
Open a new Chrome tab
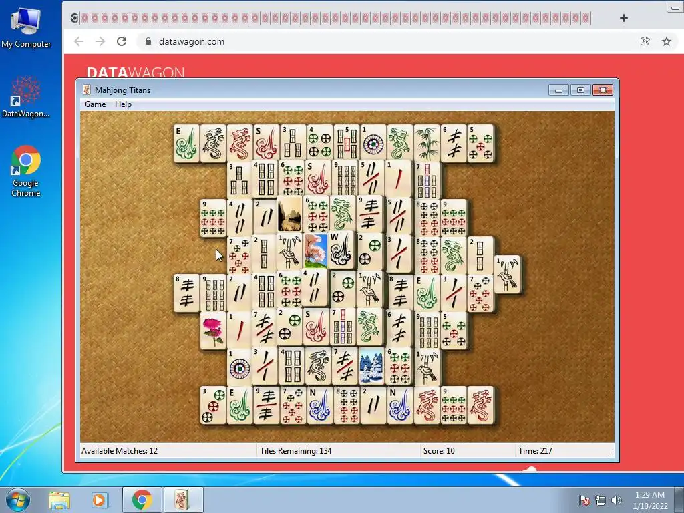click(x=624, y=18)
